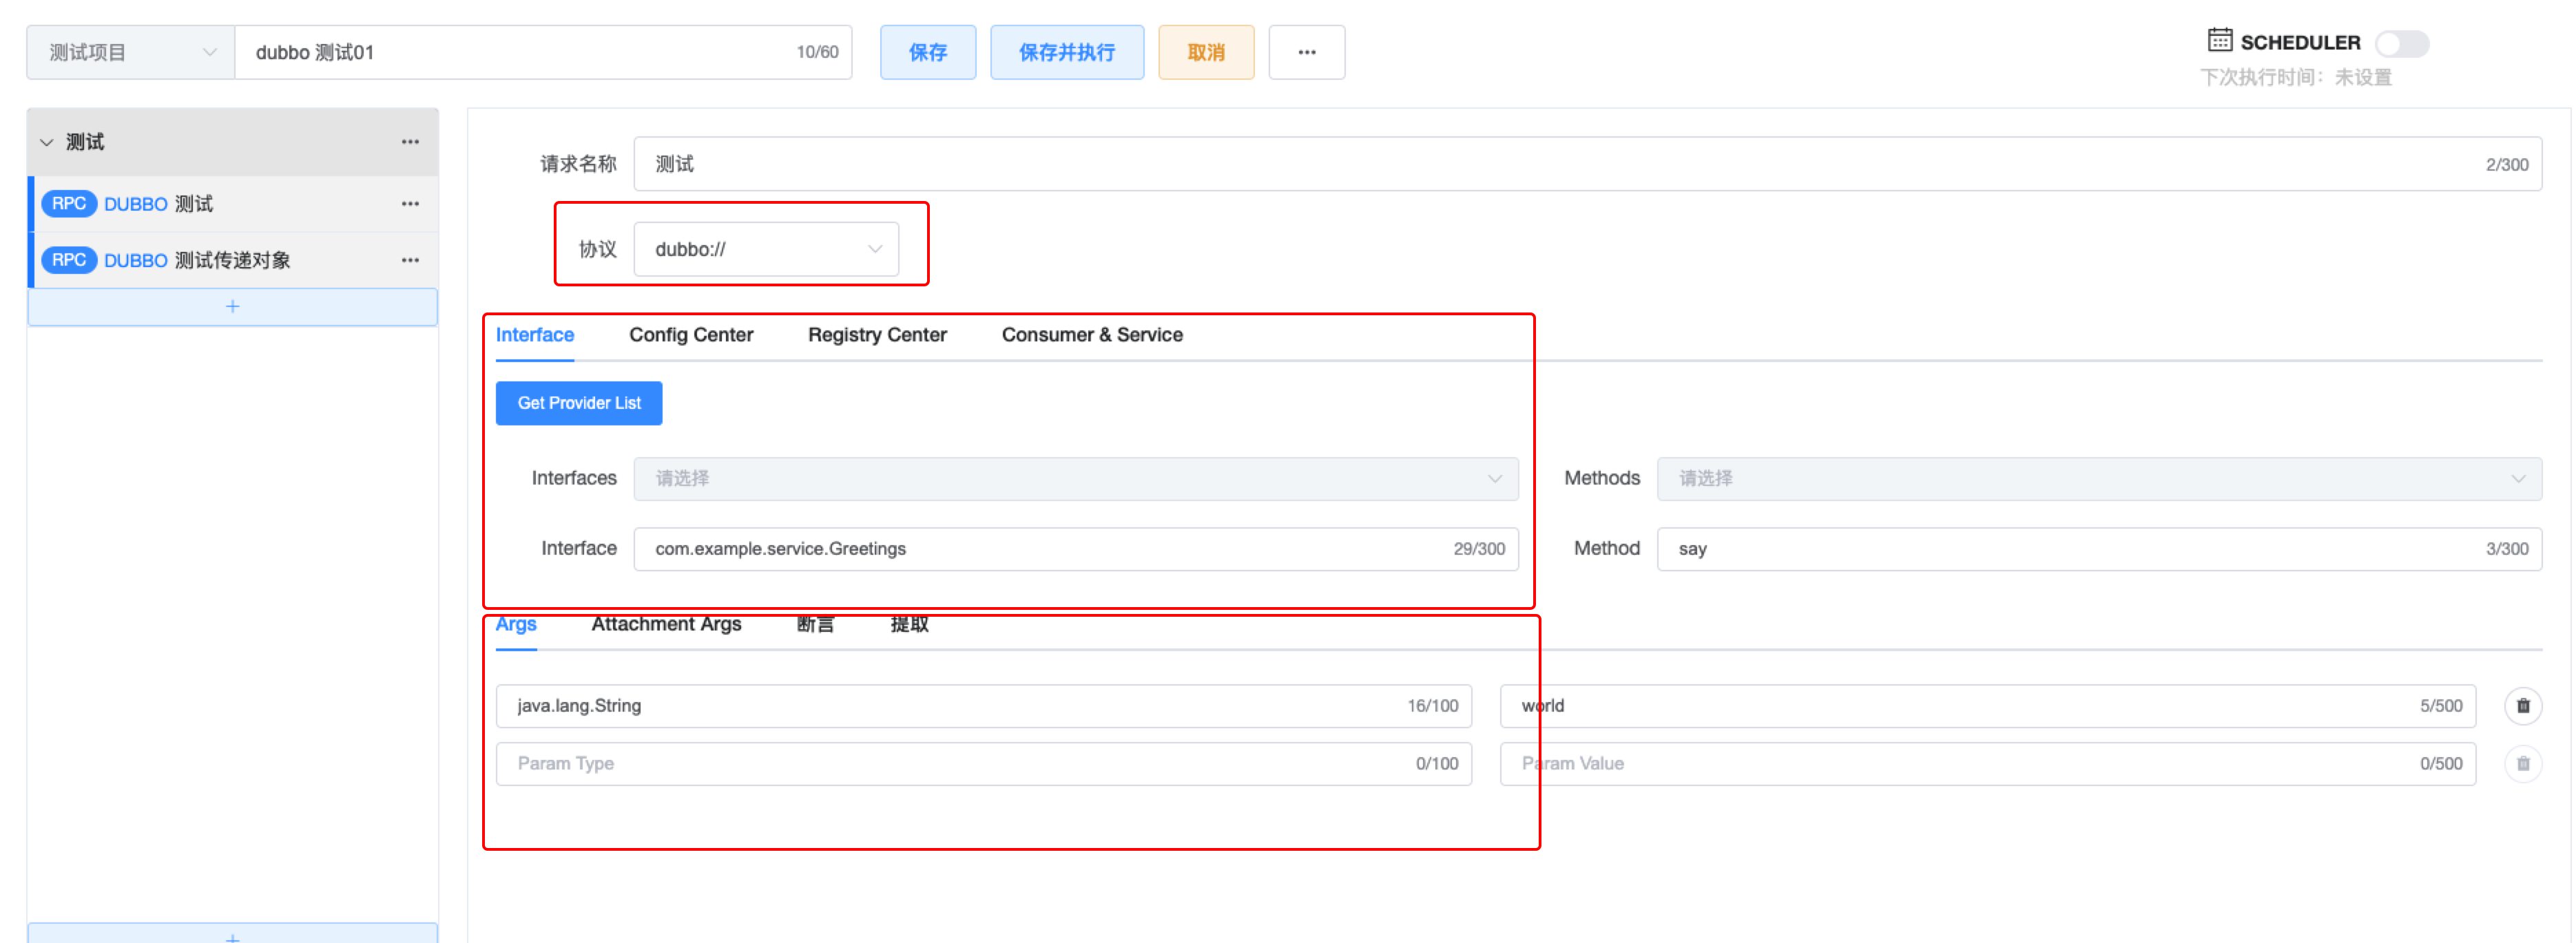Collapse the 测试 group chevron
The image size is (2576, 943).
[x=46, y=142]
